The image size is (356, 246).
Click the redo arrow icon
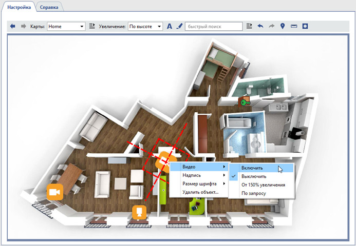pyautogui.click(x=271, y=26)
